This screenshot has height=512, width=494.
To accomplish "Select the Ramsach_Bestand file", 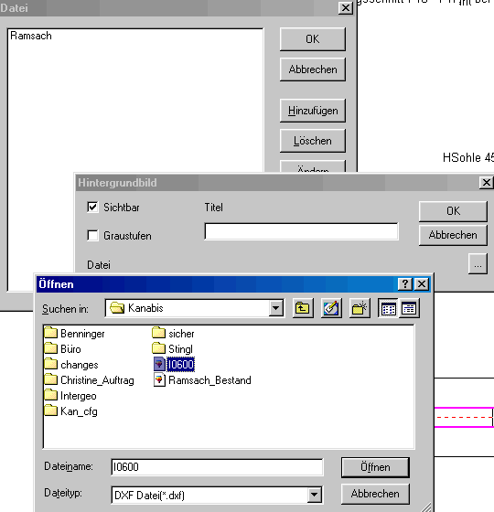I will click(x=202, y=380).
